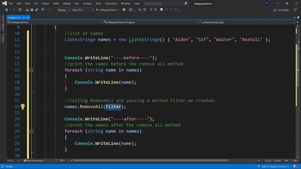Image resolution: width=301 pixels, height=169 pixels.
Task: Click the Open File folder icon
Action: tap(27, 10)
